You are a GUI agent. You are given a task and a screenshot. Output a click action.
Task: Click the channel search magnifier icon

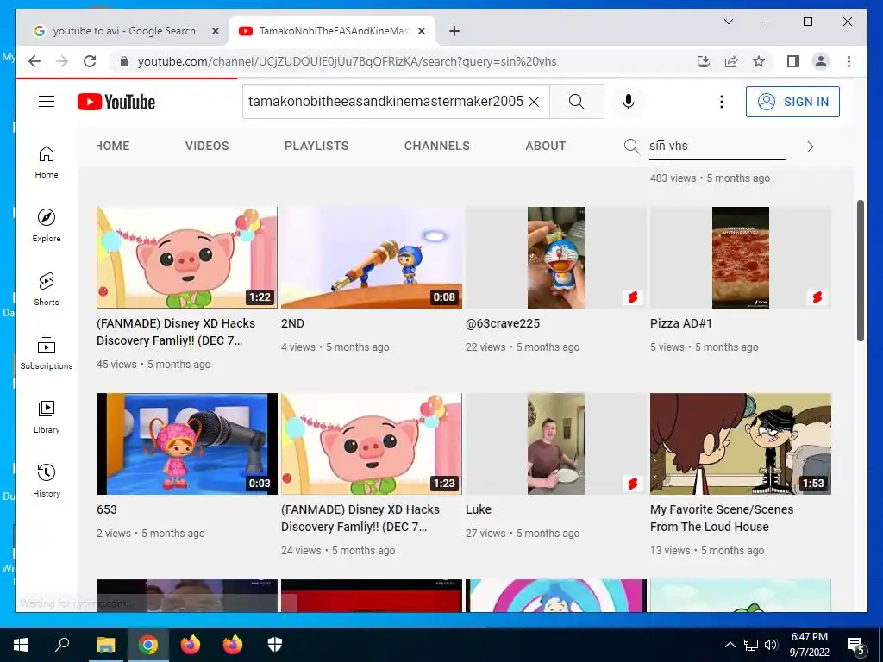coord(631,147)
